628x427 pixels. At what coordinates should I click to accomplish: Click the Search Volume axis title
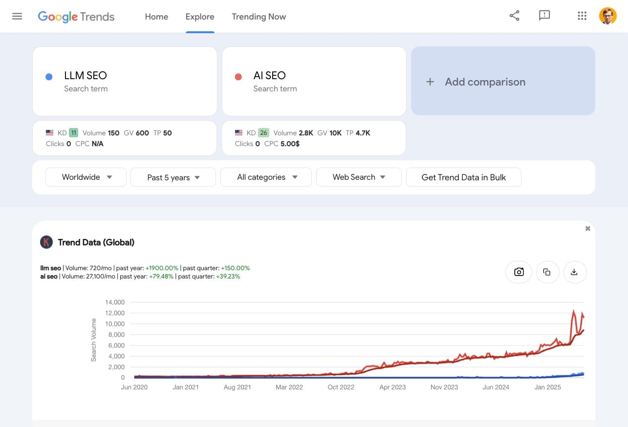point(94,340)
